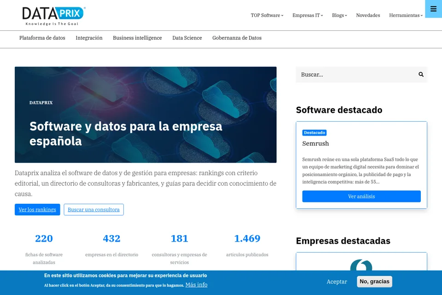
Task: Open the hamburger menu icon
Action: 433,9
